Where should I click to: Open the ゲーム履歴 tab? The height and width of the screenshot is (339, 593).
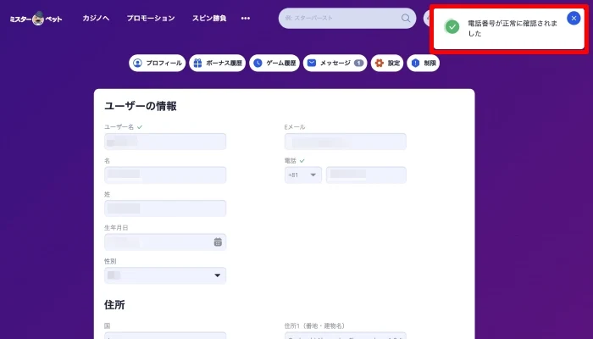(274, 63)
